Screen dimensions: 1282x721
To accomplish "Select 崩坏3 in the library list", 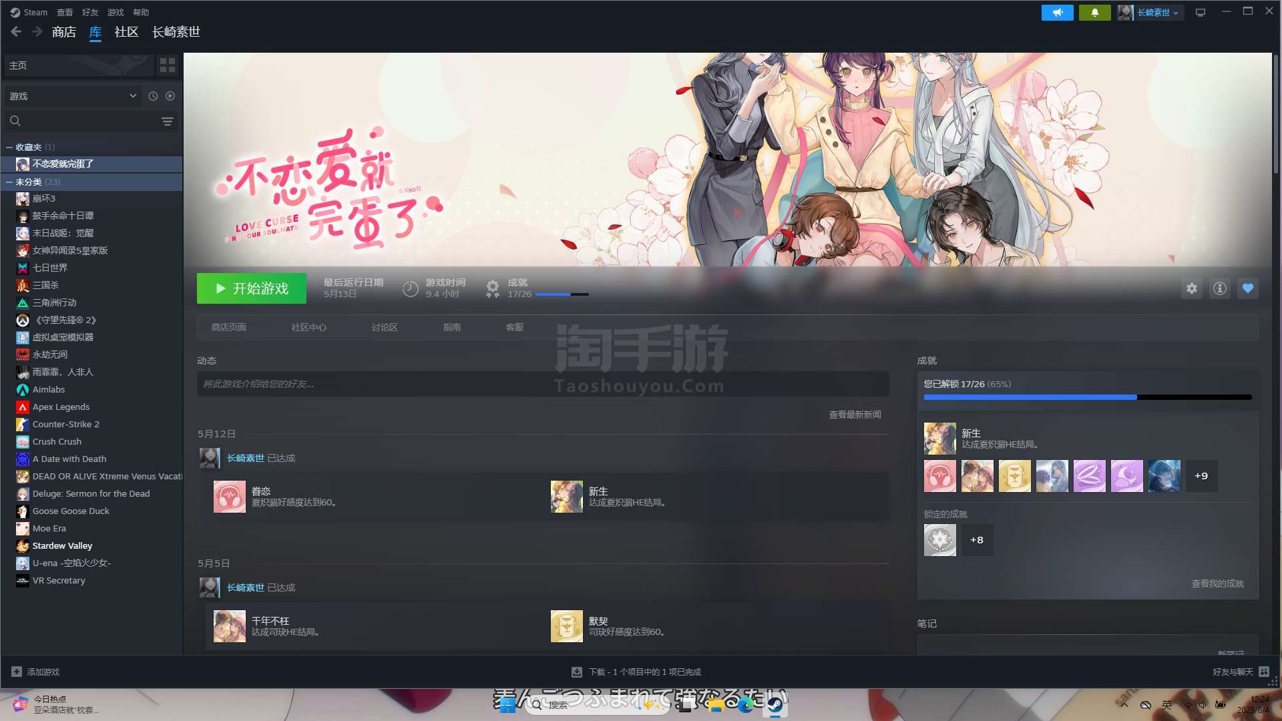I will (x=91, y=199).
